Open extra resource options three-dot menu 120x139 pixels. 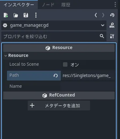tap(36, 15)
